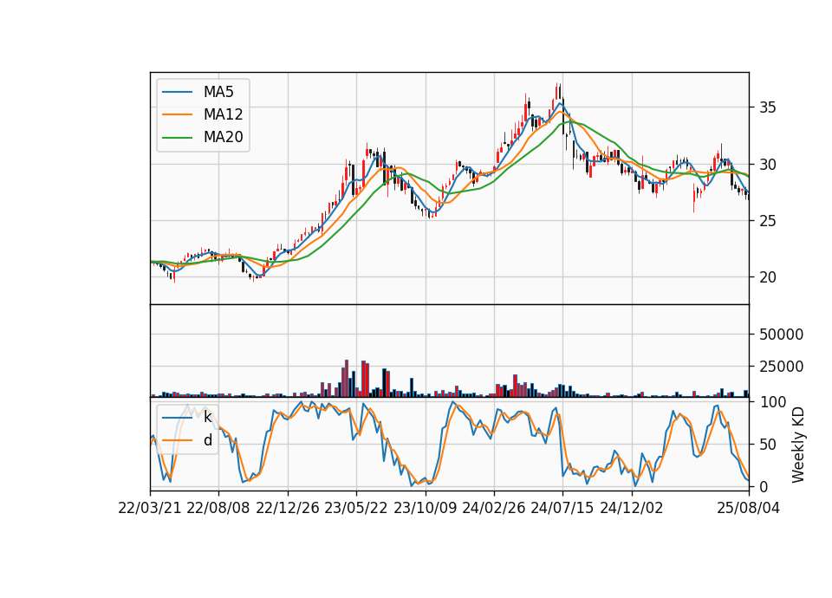
Task: Click the KD axis value 100
Action: (x=772, y=402)
